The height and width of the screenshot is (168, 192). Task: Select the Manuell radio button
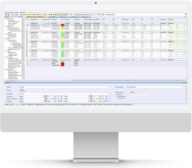117,94
